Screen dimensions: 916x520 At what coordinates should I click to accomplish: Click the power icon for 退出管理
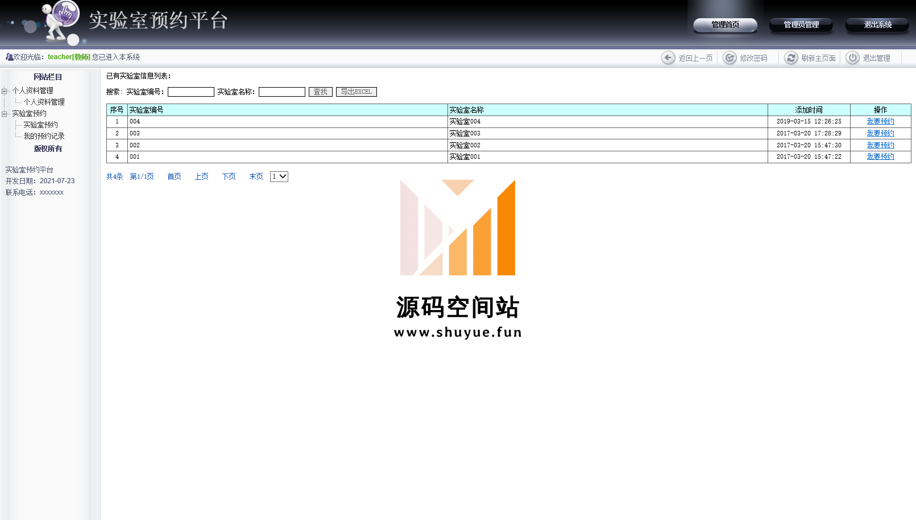click(x=852, y=57)
